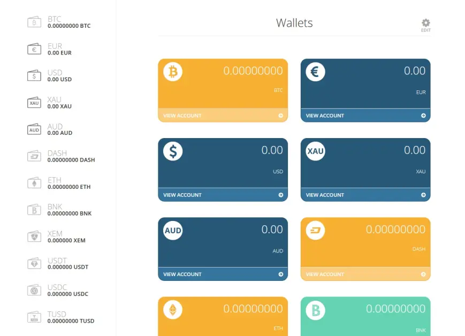Click the arrow icon on AUD View Account

click(x=281, y=274)
